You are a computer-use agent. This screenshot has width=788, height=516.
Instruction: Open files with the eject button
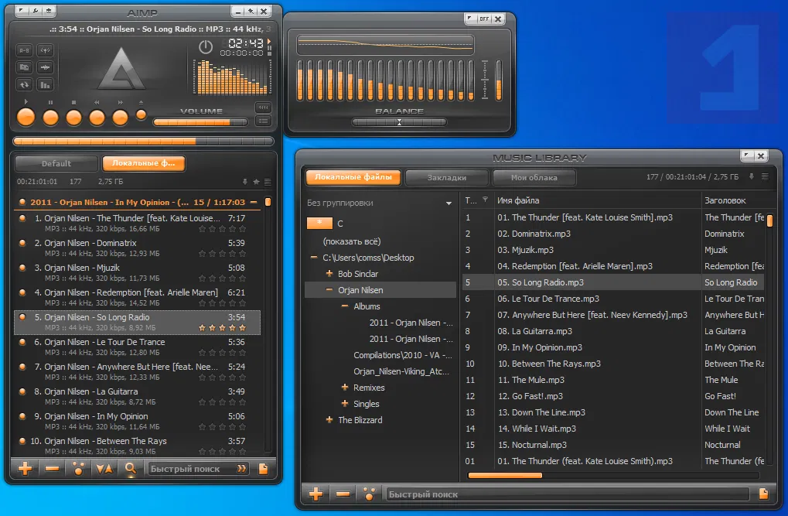point(142,115)
